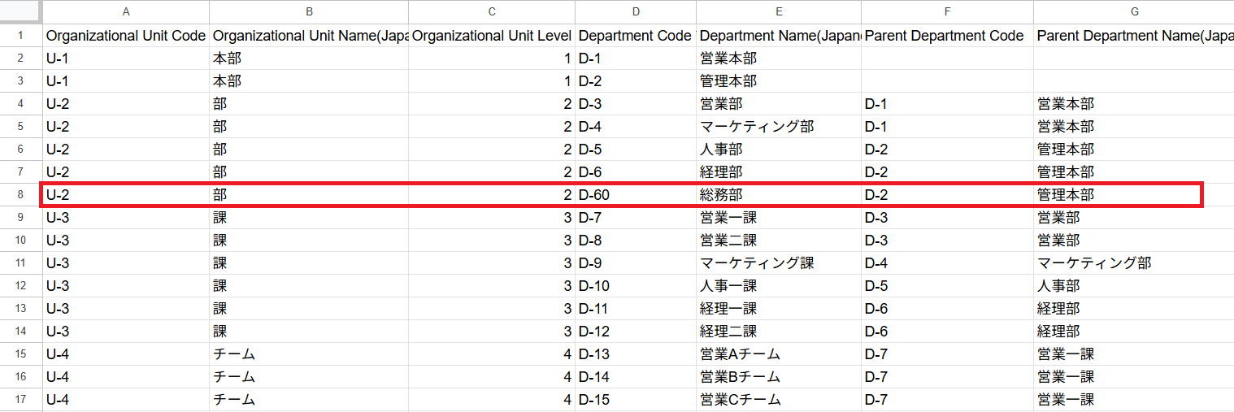1234x412 pixels.
Task: Click the select-all corner box
Action: coord(21,11)
